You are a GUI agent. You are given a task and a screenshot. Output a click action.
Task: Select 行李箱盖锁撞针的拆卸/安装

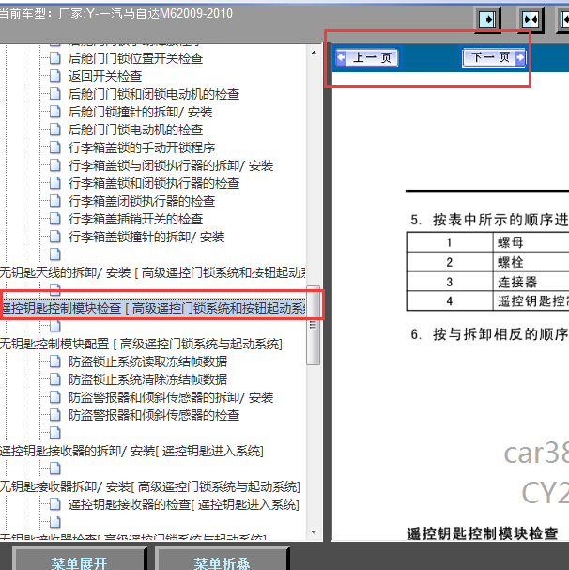pyautogui.click(x=146, y=237)
